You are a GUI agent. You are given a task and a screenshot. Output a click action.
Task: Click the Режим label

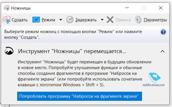point(48,20)
